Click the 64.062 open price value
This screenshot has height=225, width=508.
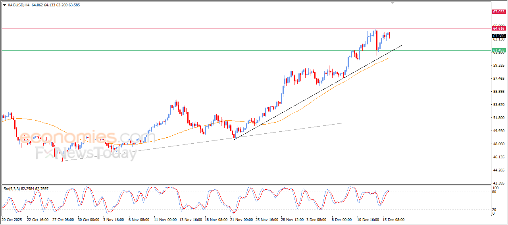tap(37, 5)
